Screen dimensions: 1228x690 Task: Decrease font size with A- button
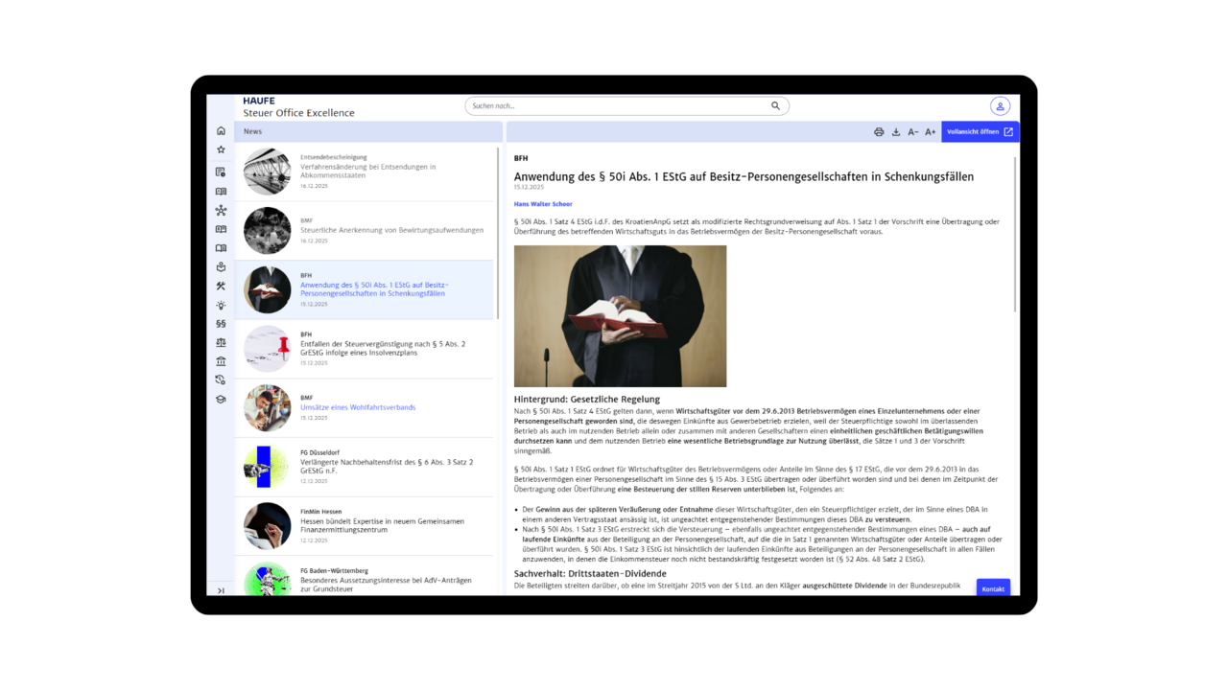(x=913, y=132)
